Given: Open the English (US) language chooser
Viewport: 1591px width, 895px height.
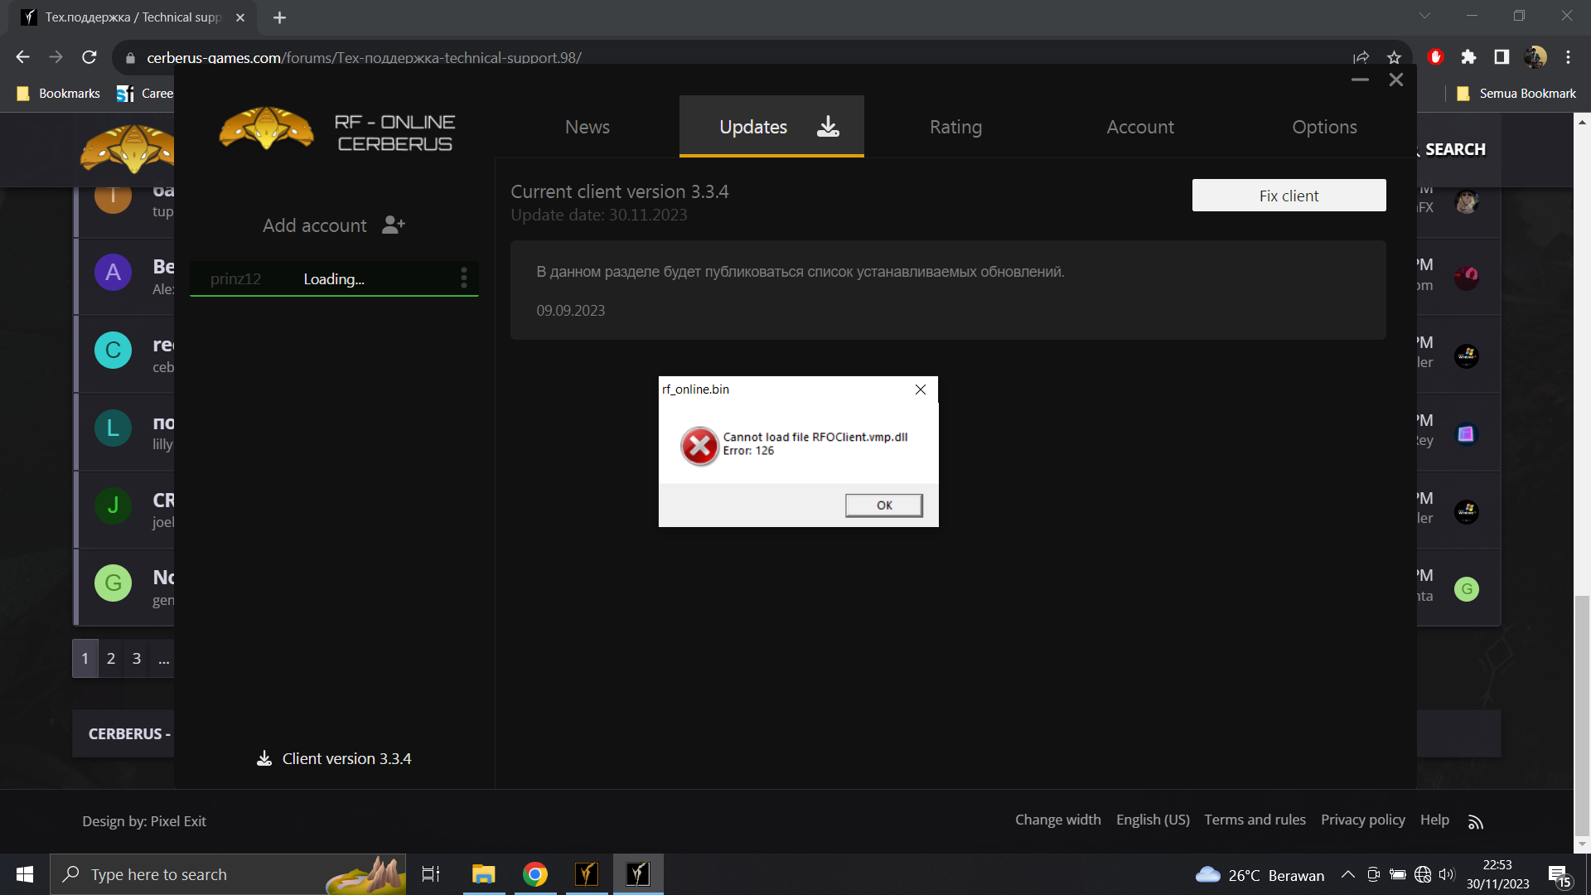Looking at the screenshot, I should tap(1153, 820).
